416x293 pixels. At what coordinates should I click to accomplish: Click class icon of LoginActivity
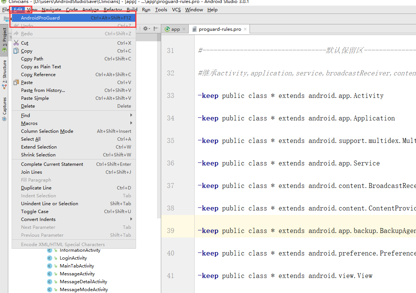tap(49, 258)
